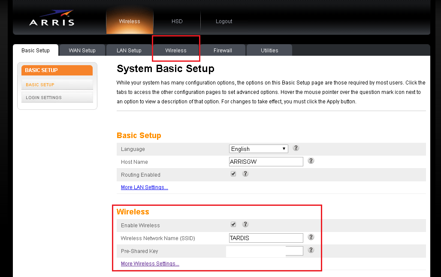Switch to the Firewall tab
441x277 pixels.
point(223,50)
